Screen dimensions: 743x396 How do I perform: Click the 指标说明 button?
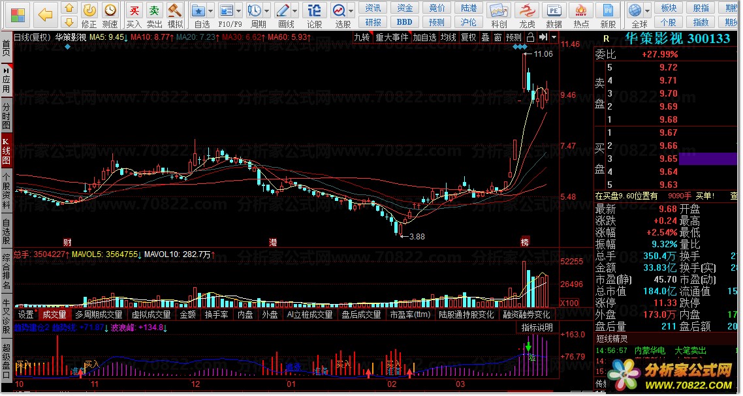pos(537,327)
